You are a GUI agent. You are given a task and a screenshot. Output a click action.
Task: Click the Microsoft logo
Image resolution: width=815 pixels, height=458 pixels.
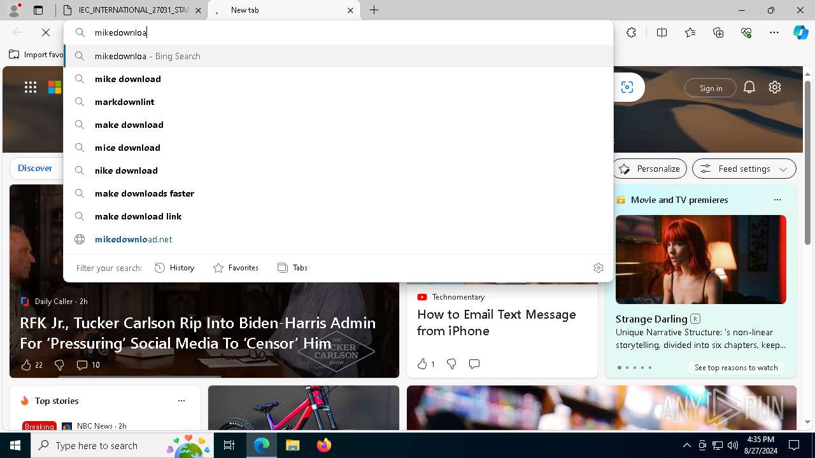point(55,88)
